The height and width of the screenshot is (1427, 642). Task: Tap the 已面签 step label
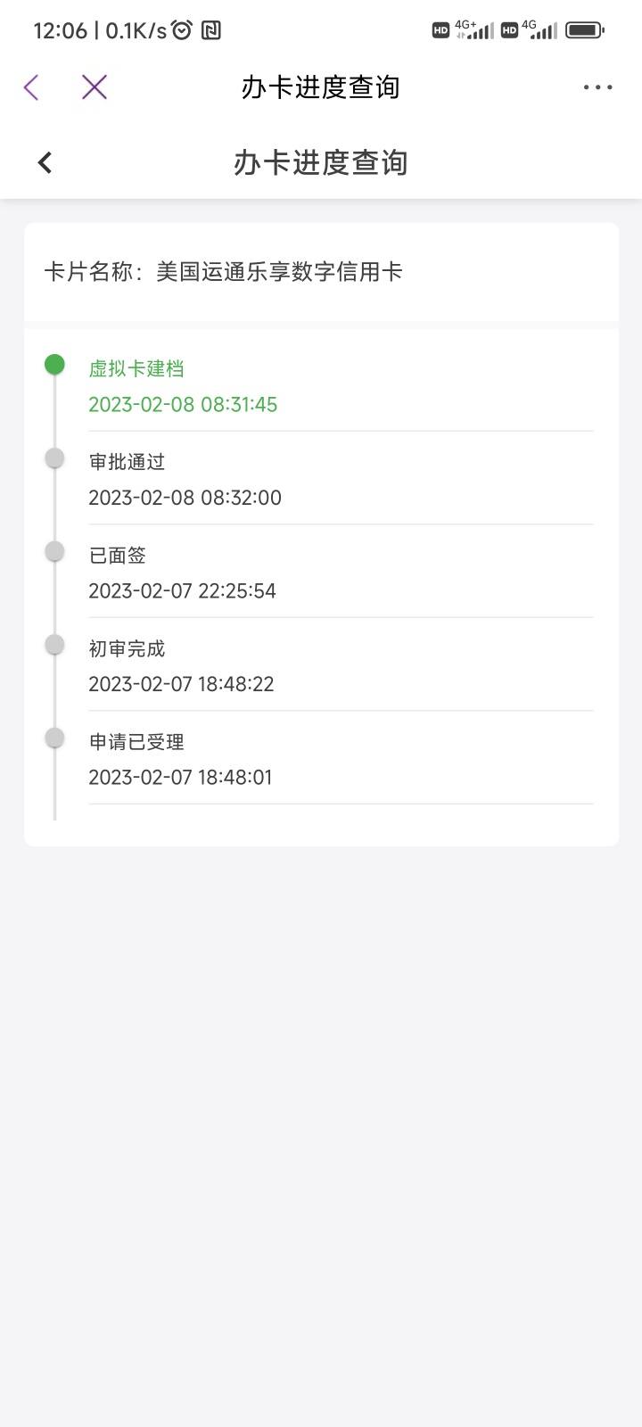click(117, 556)
